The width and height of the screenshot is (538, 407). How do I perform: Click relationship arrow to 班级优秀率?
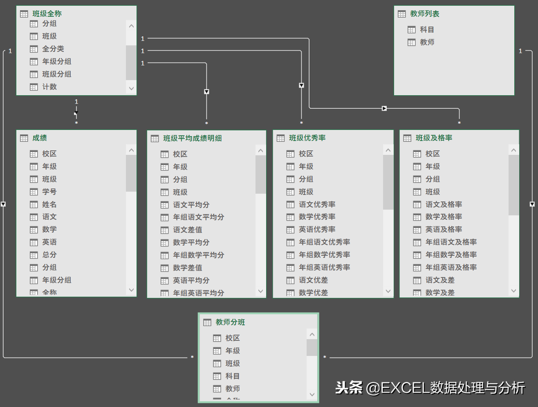coord(301,86)
